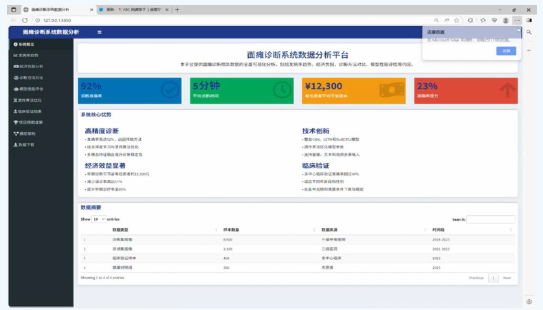Click the 训练集图像 table cell
The image size is (543, 310).
(x=122, y=240)
